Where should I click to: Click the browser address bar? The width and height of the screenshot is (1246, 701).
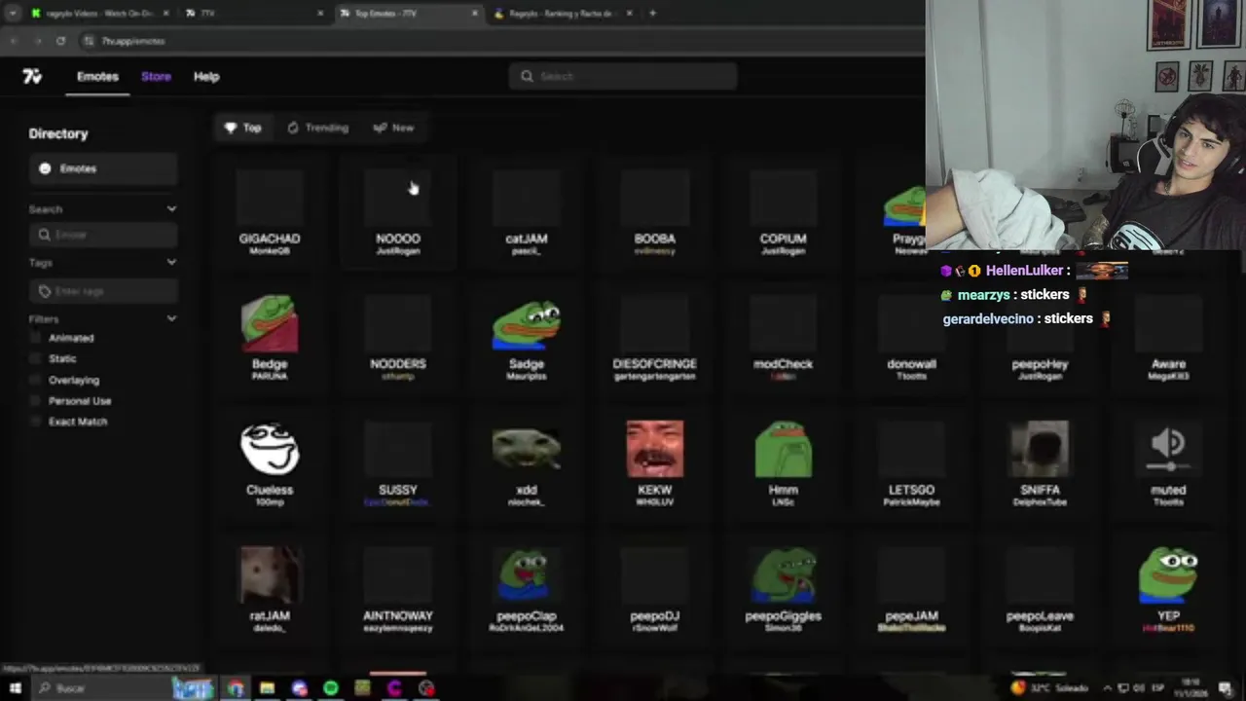[487, 41]
